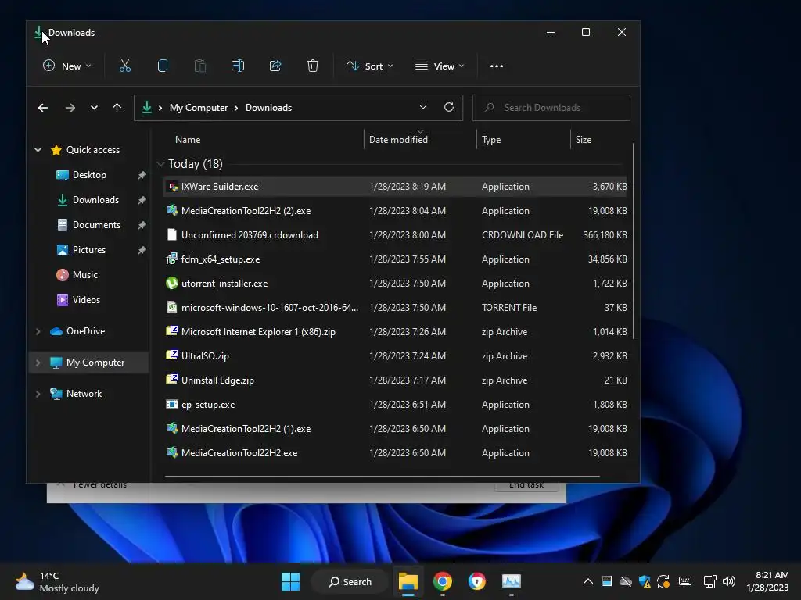The height and width of the screenshot is (600, 801).
Task: Click the UltraISO.zip archive icon
Action: tap(172, 355)
